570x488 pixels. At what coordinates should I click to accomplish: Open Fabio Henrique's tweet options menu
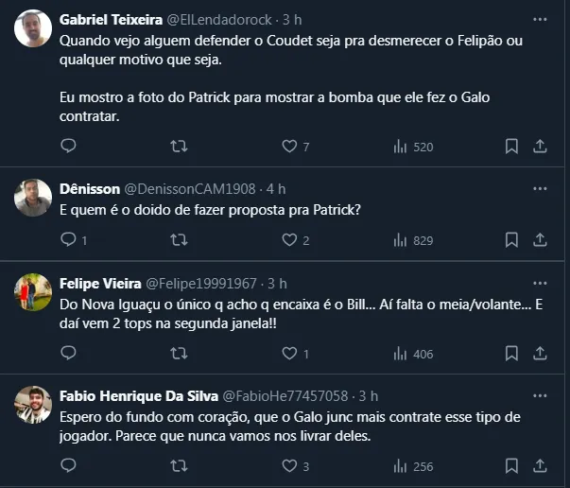click(x=540, y=395)
